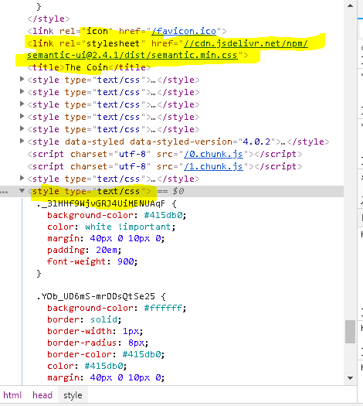The height and width of the screenshot is (406, 363).
Task: Open the /favicon.ico link
Action: tap(184, 31)
